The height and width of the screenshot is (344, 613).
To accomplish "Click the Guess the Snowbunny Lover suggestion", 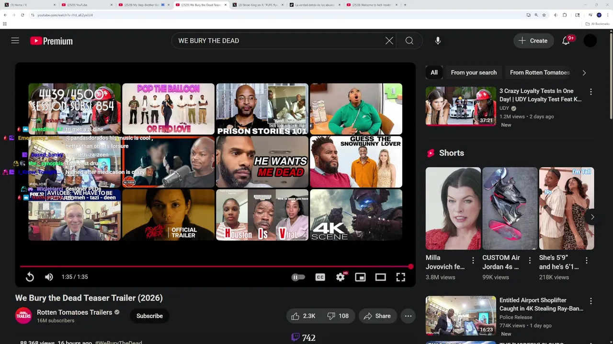I will tap(356, 162).
